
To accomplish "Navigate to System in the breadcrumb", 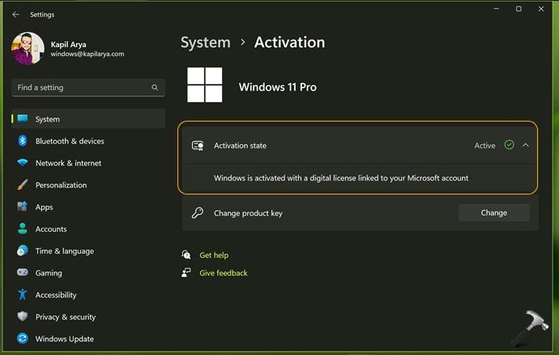I will coord(205,42).
